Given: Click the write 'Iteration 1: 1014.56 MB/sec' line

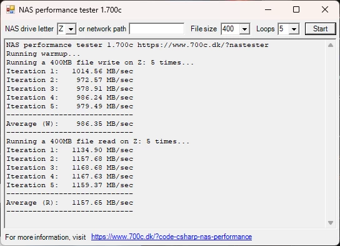Looking at the screenshot, I should point(69,71).
